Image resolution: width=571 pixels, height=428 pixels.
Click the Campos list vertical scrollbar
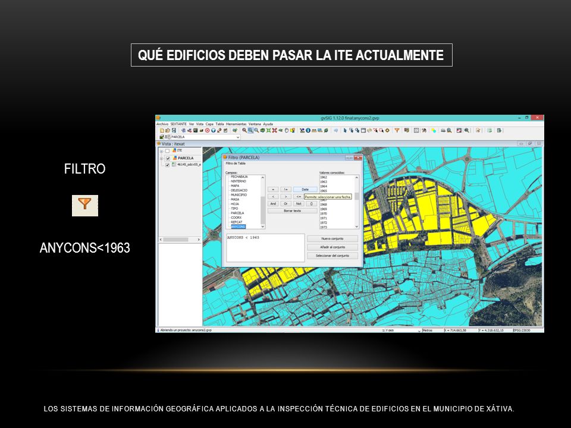263,202
